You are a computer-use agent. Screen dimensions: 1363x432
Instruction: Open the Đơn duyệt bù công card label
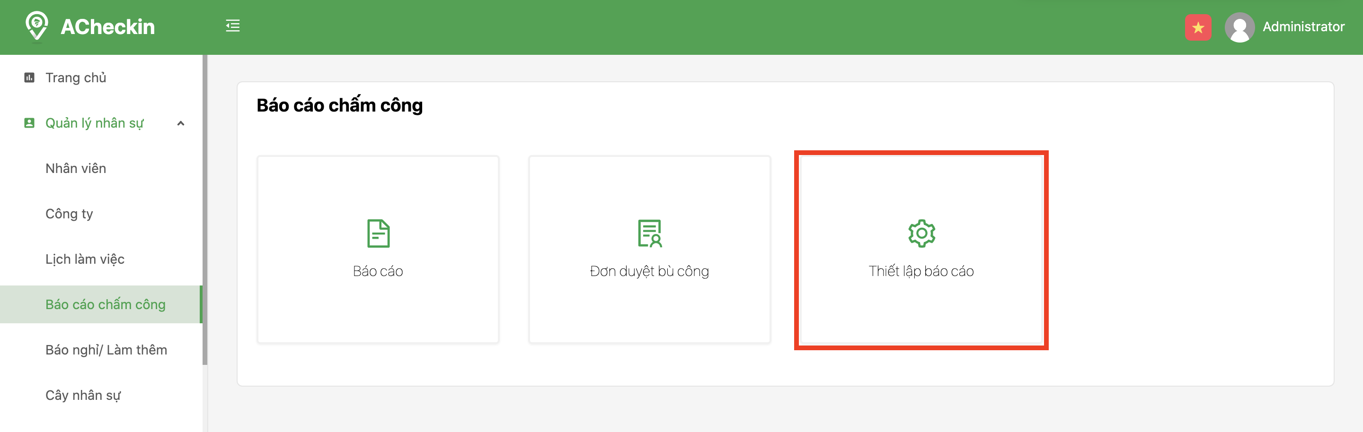(649, 271)
